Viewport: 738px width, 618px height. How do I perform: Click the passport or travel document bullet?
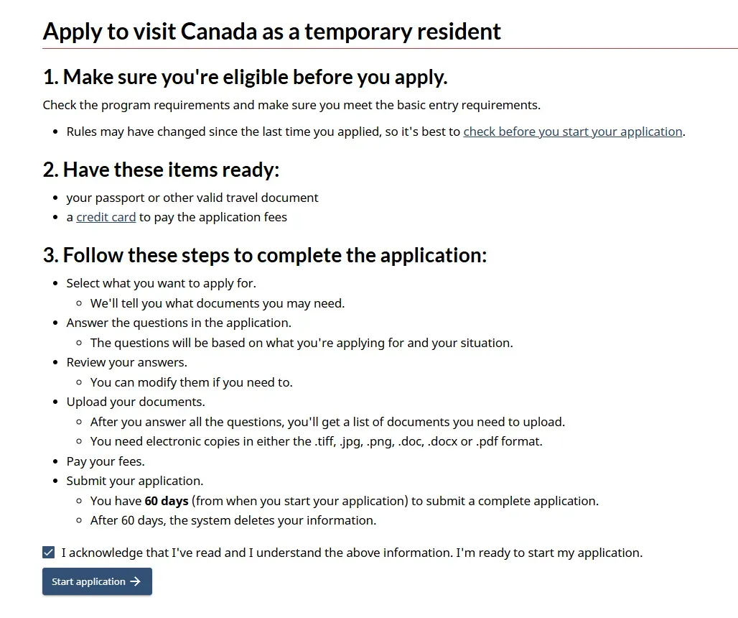click(192, 198)
